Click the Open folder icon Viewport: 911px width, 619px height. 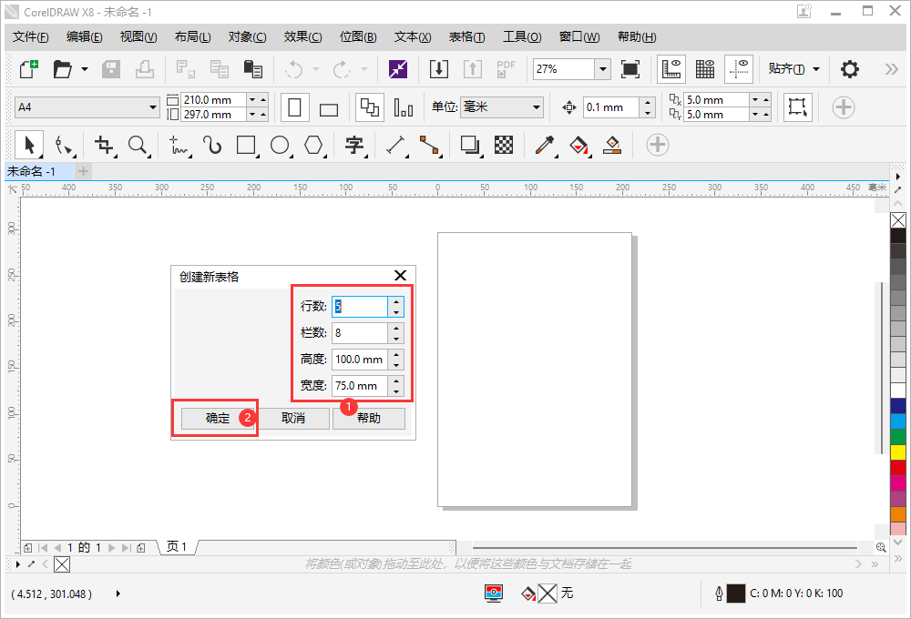click(x=63, y=69)
